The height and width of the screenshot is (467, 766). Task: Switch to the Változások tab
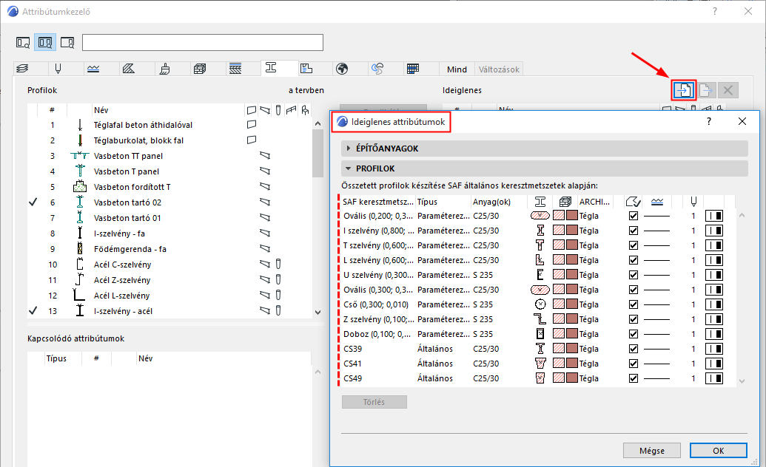[x=499, y=69]
